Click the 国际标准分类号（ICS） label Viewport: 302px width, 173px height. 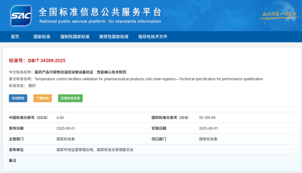pos(170,118)
